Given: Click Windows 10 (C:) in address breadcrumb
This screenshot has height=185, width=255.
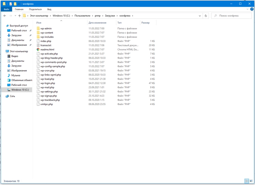Looking at the screenshot, I should click(61, 16).
